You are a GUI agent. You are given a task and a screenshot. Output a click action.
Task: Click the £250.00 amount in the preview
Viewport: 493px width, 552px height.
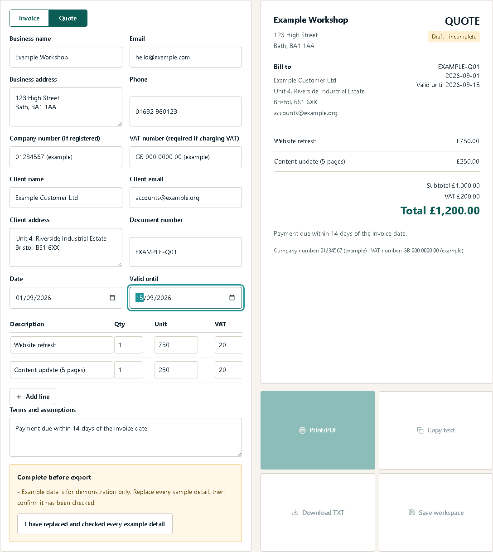click(468, 161)
